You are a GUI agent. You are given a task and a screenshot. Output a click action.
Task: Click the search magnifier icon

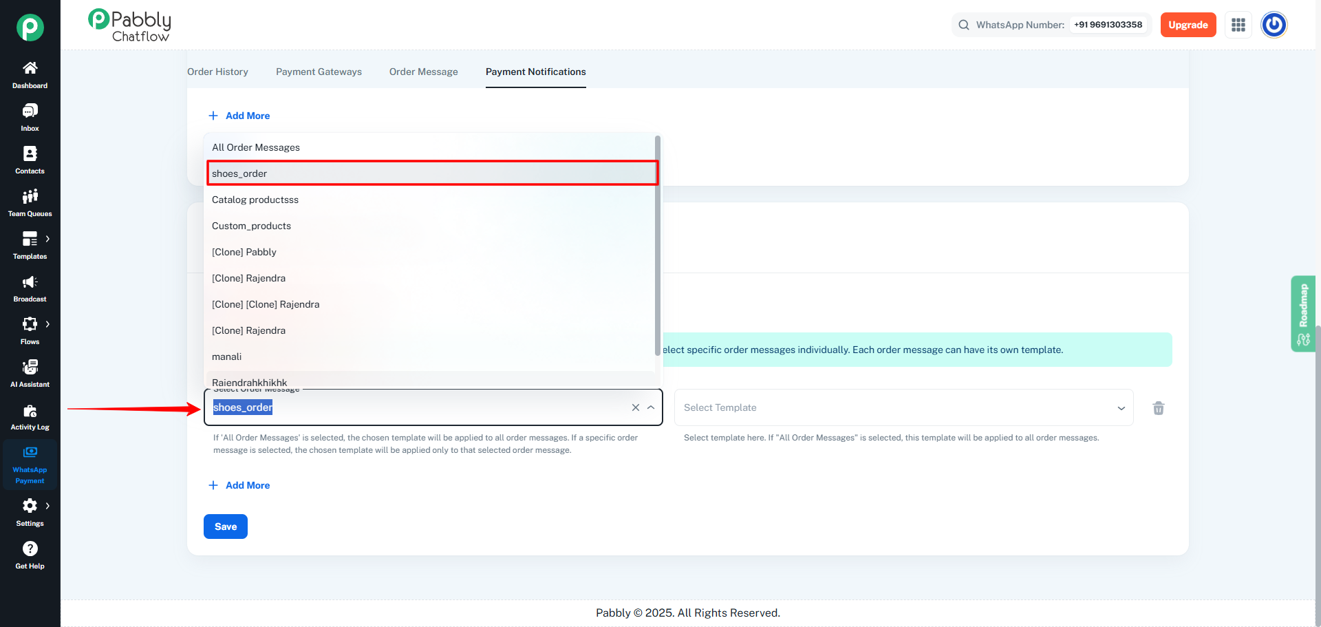[964, 25]
